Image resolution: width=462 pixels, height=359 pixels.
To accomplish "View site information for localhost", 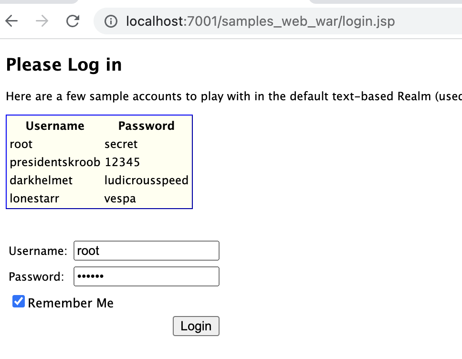I will [x=111, y=21].
